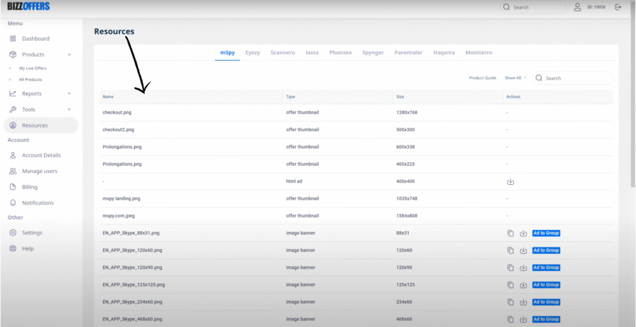Viewport: 636px width, 327px height.
Task: Click the Resources sidebar icon
Action: [13, 126]
